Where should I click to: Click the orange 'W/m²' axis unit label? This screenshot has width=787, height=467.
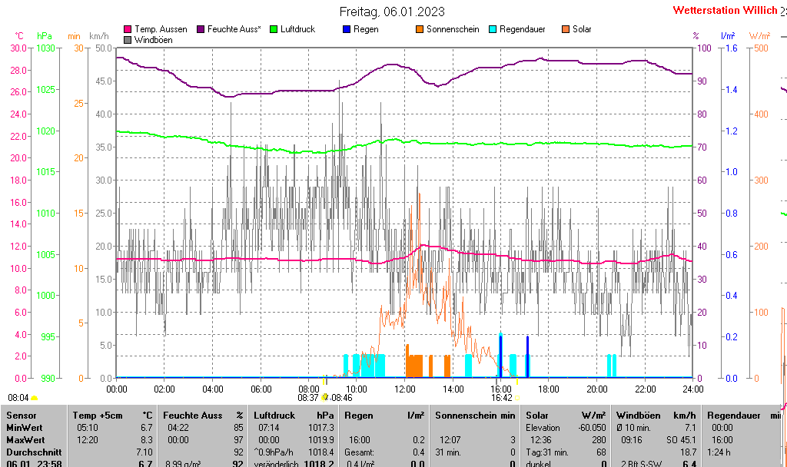pyautogui.click(x=759, y=36)
